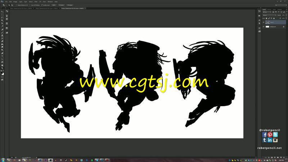This screenshot has height=162, width=288.
Task: Select the Zoom tool in toolbox
Action: pos(2,68)
